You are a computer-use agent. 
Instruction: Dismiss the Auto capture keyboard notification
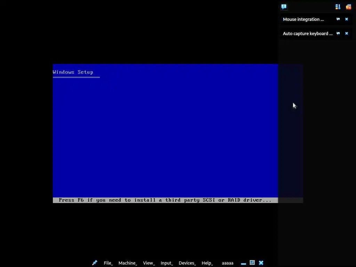pyautogui.click(x=347, y=34)
